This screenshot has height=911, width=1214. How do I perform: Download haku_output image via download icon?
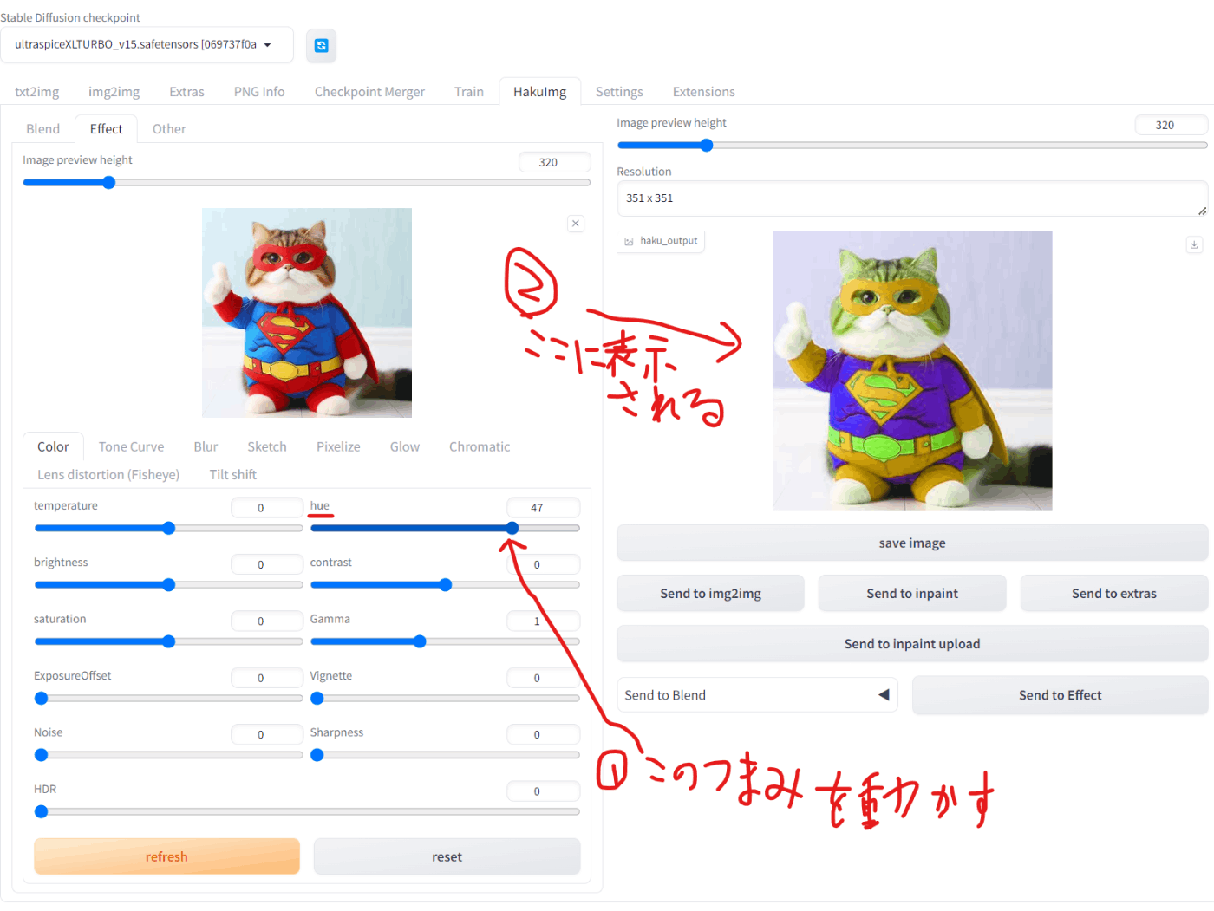(x=1194, y=244)
